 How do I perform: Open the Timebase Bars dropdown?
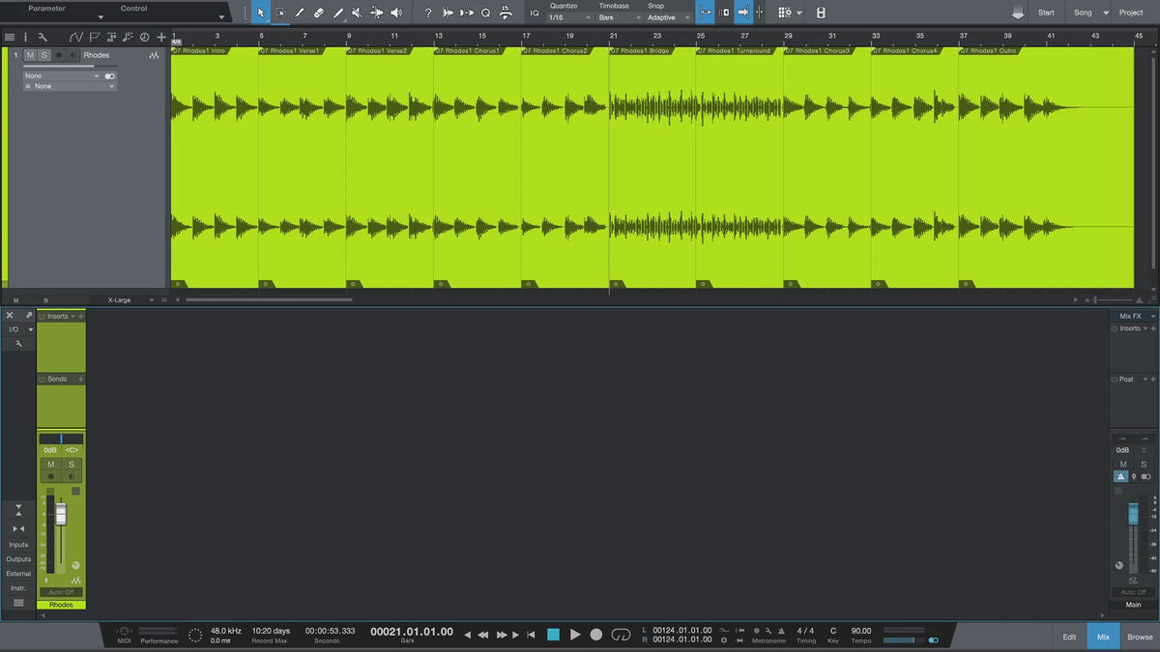point(618,17)
